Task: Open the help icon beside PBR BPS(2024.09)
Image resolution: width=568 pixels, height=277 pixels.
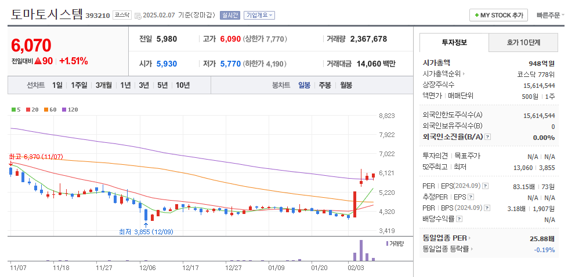Action: [x=487, y=208]
